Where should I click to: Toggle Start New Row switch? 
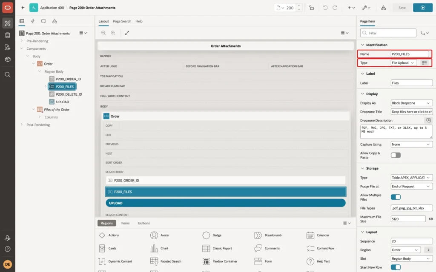(x=396, y=267)
